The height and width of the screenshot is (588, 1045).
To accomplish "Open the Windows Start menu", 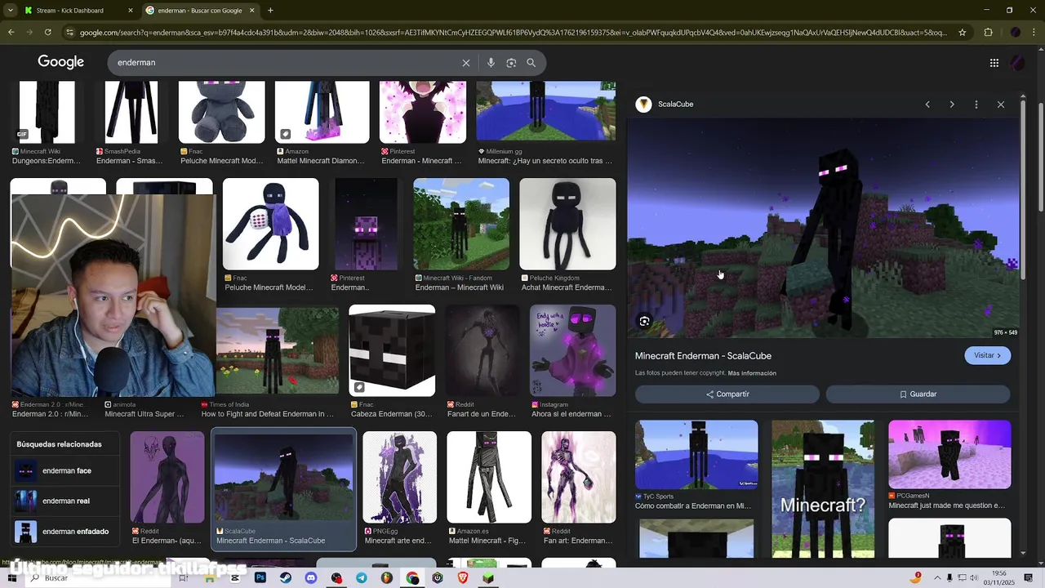I will click(11, 578).
